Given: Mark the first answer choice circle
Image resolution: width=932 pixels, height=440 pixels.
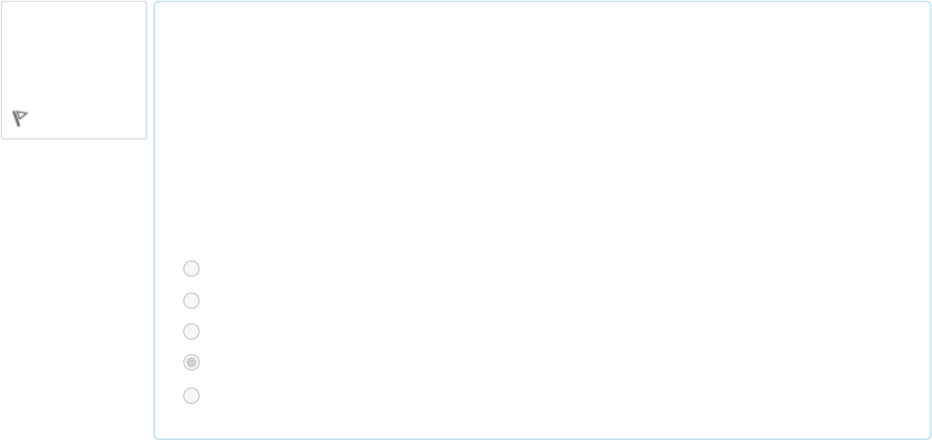Looking at the screenshot, I should (192, 269).
